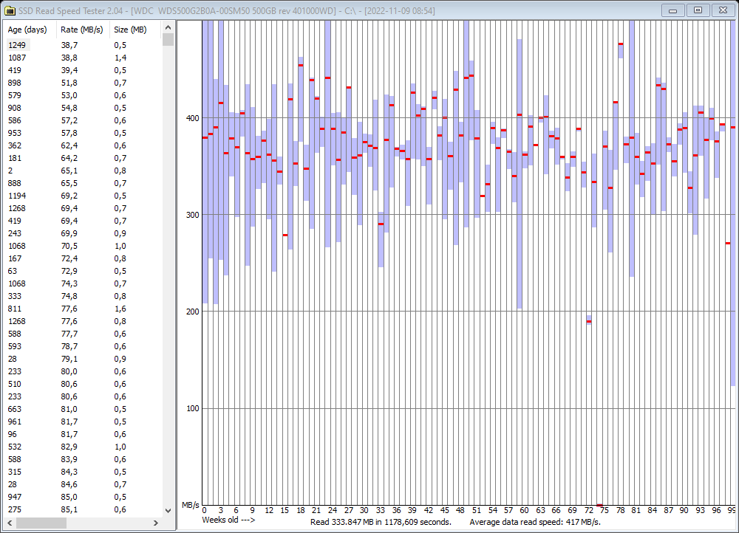Minimize the SSD Read Speed Tester window

point(673,10)
